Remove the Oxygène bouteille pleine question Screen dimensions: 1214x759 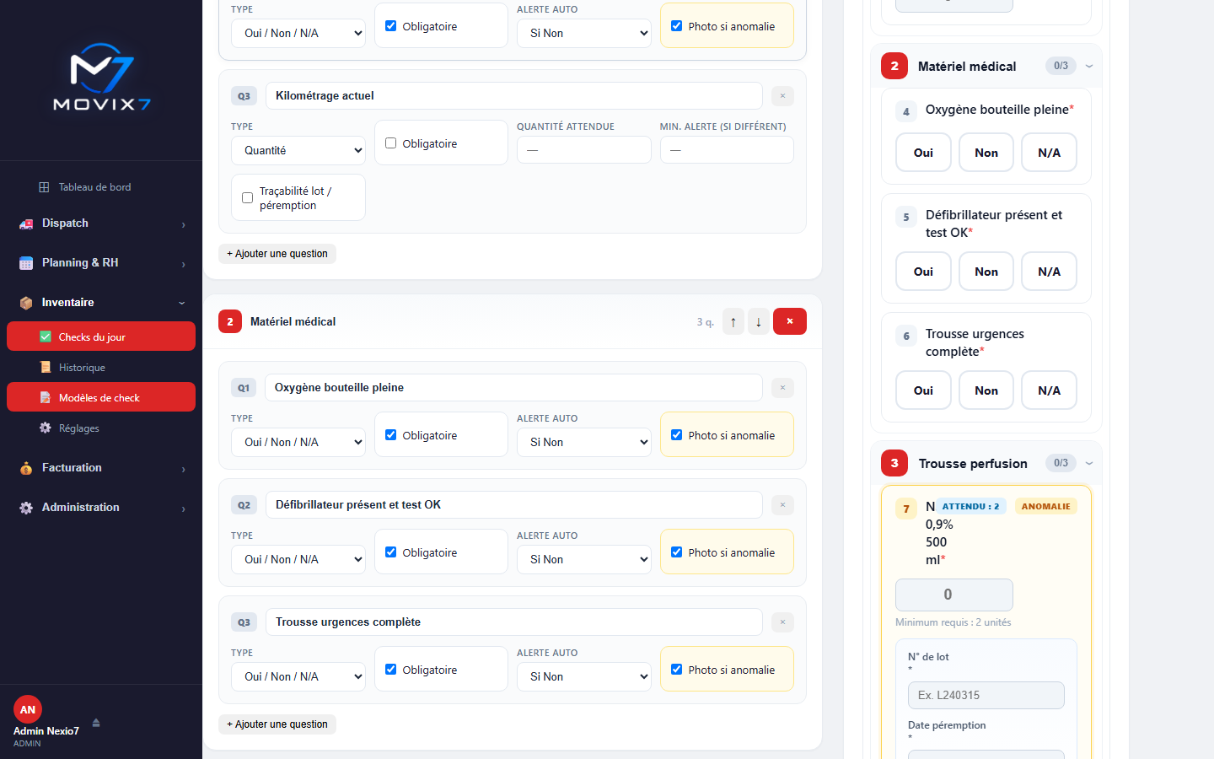tap(782, 388)
